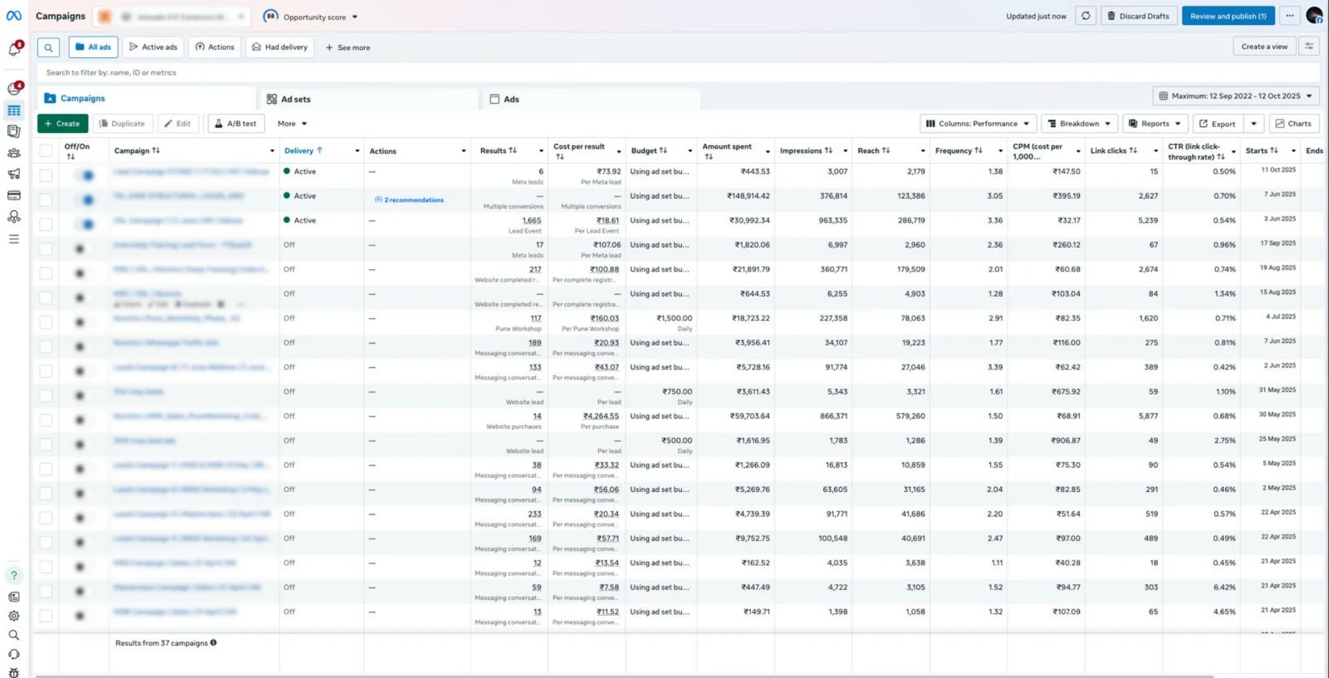Screen dimensions: 1329x678
Task: Click the horizontal scrollbar at bottom
Action: pyautogui.click(x=623, y=675)
